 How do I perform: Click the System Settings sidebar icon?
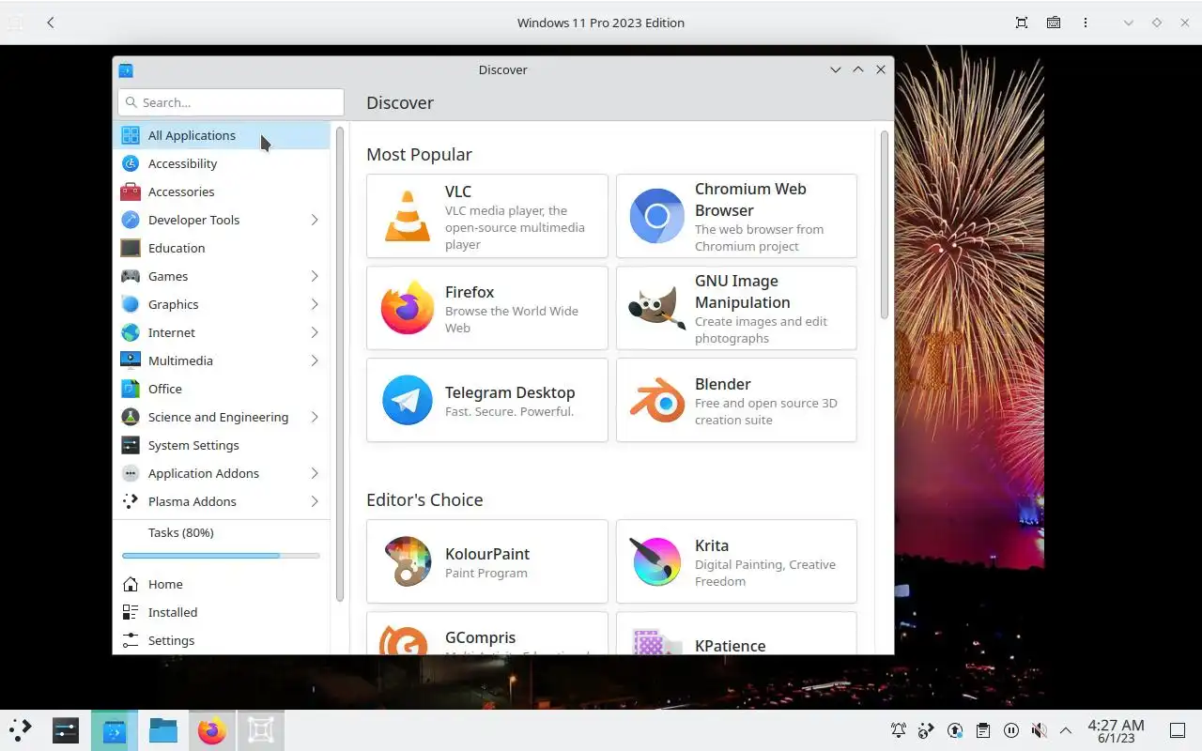(131, 445)
